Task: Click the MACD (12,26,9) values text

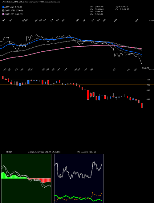Action: (x=43, y=152)
